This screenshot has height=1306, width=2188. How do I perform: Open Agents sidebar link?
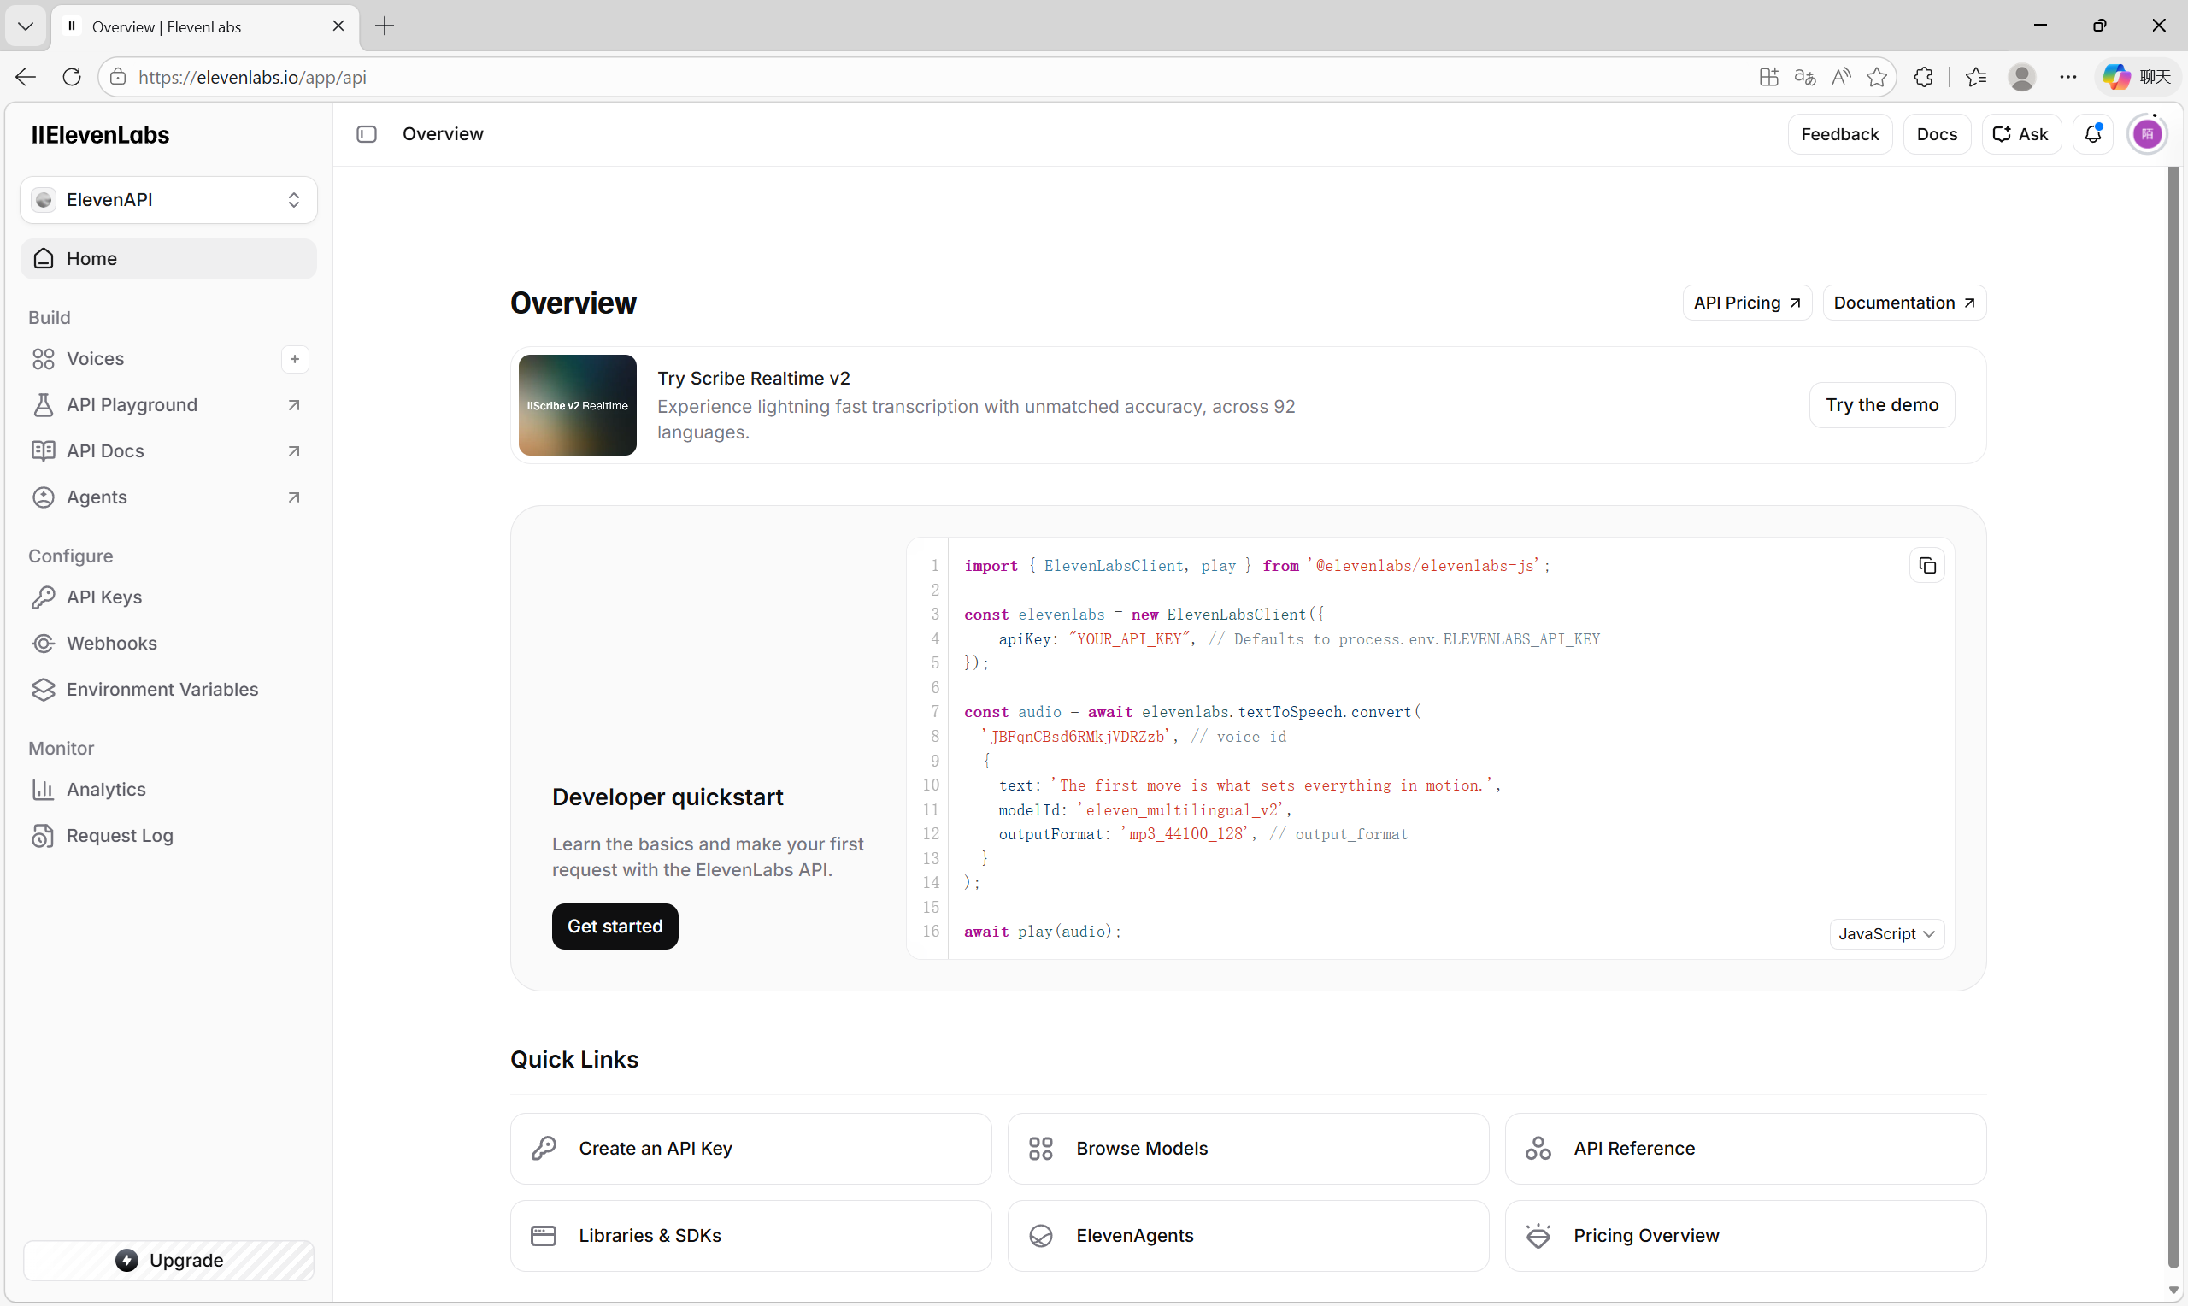[x=168, y=497]
